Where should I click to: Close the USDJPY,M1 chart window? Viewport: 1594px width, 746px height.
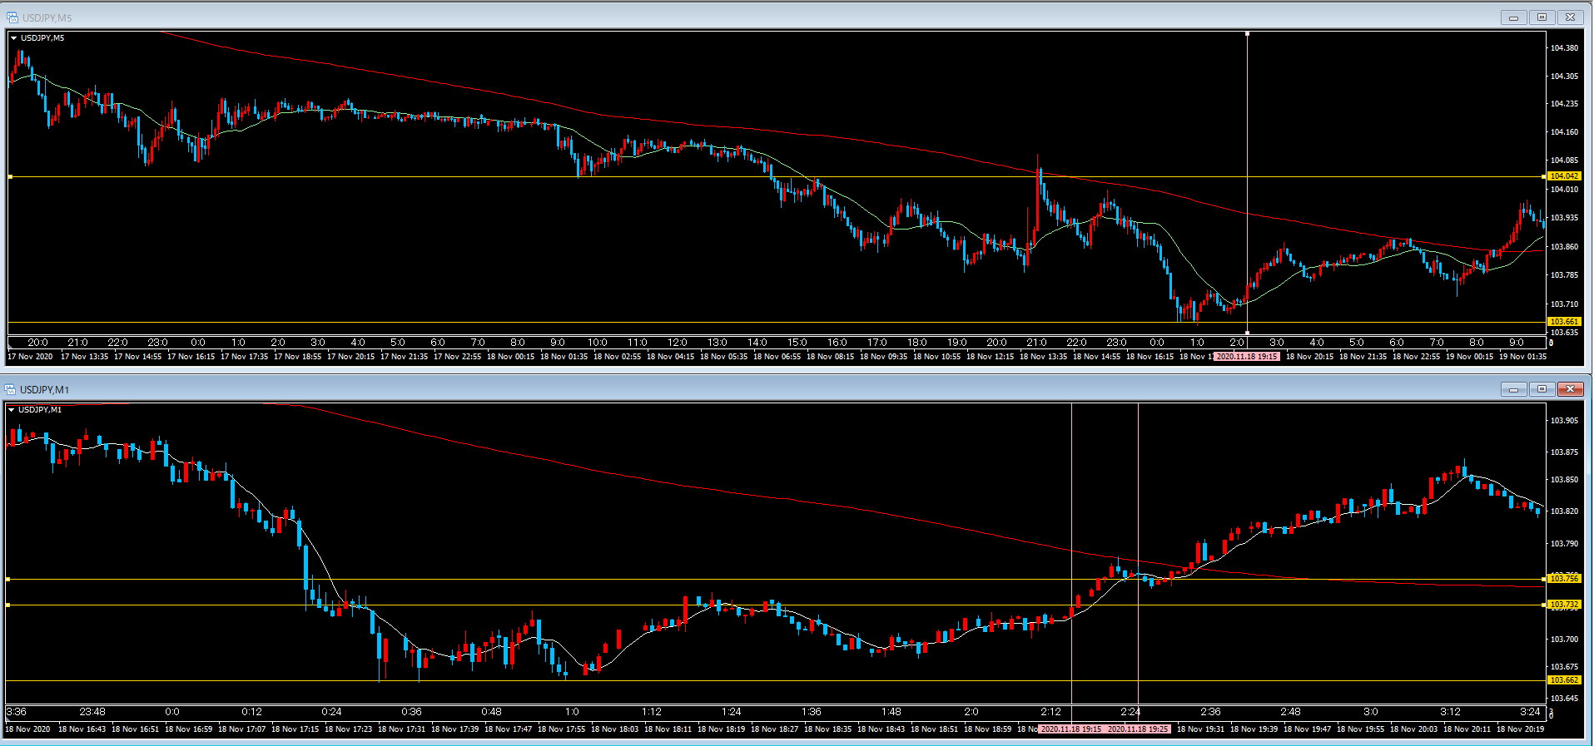point(1570,389)
